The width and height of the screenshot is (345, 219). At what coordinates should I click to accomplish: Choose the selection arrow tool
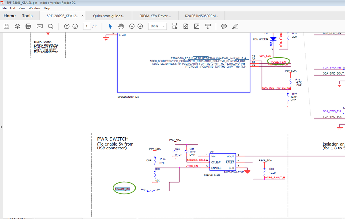pos(110,26)
